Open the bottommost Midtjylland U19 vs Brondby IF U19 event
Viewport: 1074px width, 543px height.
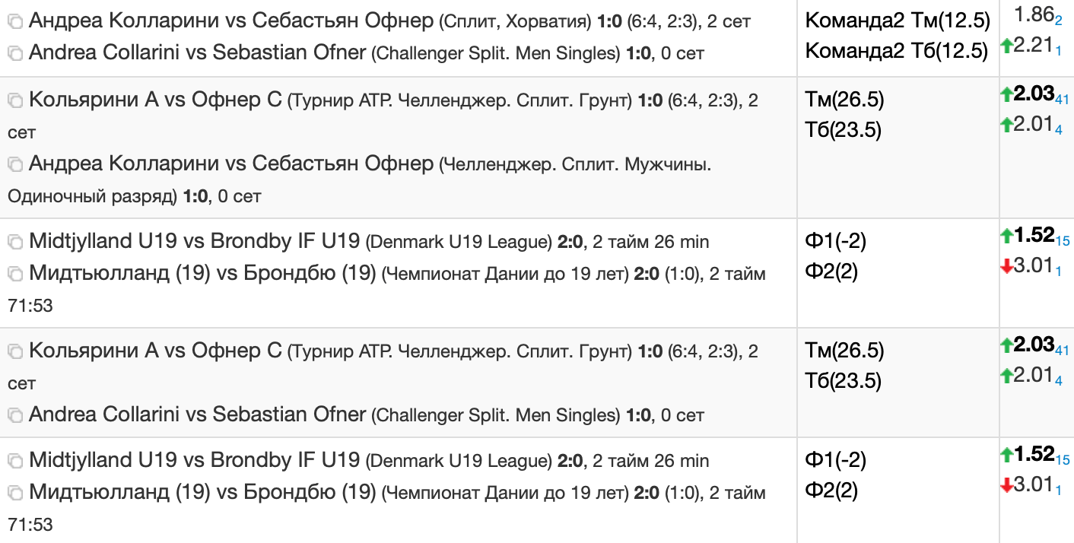(194, 460)
